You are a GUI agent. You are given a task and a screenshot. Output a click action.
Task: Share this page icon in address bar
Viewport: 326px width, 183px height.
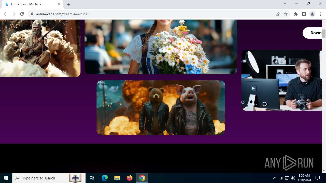[278, 14]
